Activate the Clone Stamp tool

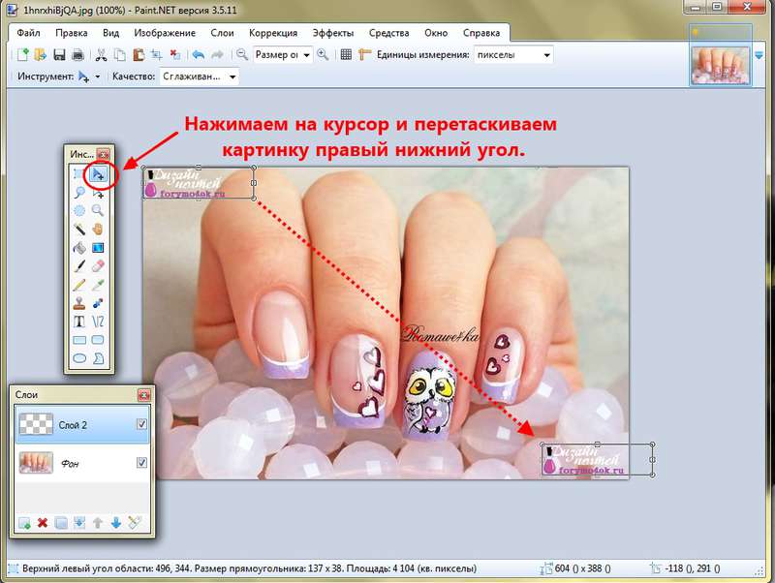(x=78, y=302)
